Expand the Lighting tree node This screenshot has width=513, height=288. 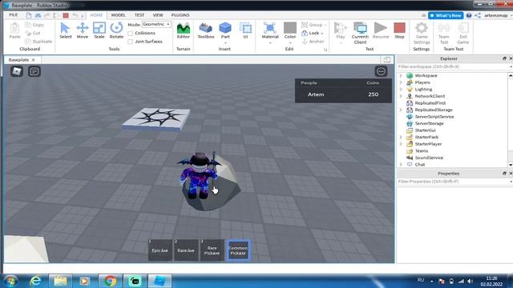[401, 89]
